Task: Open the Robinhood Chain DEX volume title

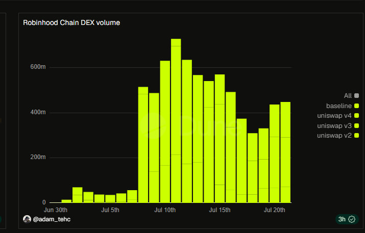Action: [71, 22]
